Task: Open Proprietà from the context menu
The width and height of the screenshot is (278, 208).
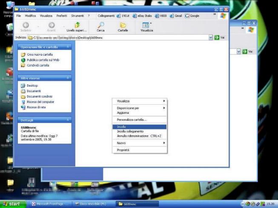Action: pyautogui.click(x=140, y=150)
